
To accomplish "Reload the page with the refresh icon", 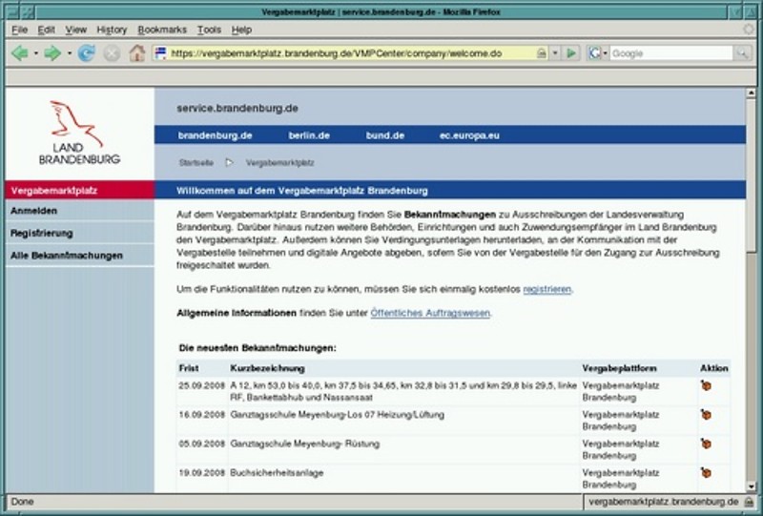I will (87, 53).
